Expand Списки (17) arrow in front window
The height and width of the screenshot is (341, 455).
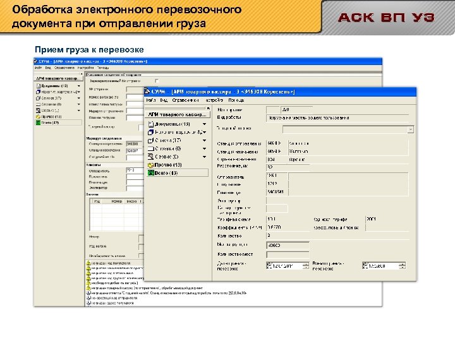click(x=204, y=140)
